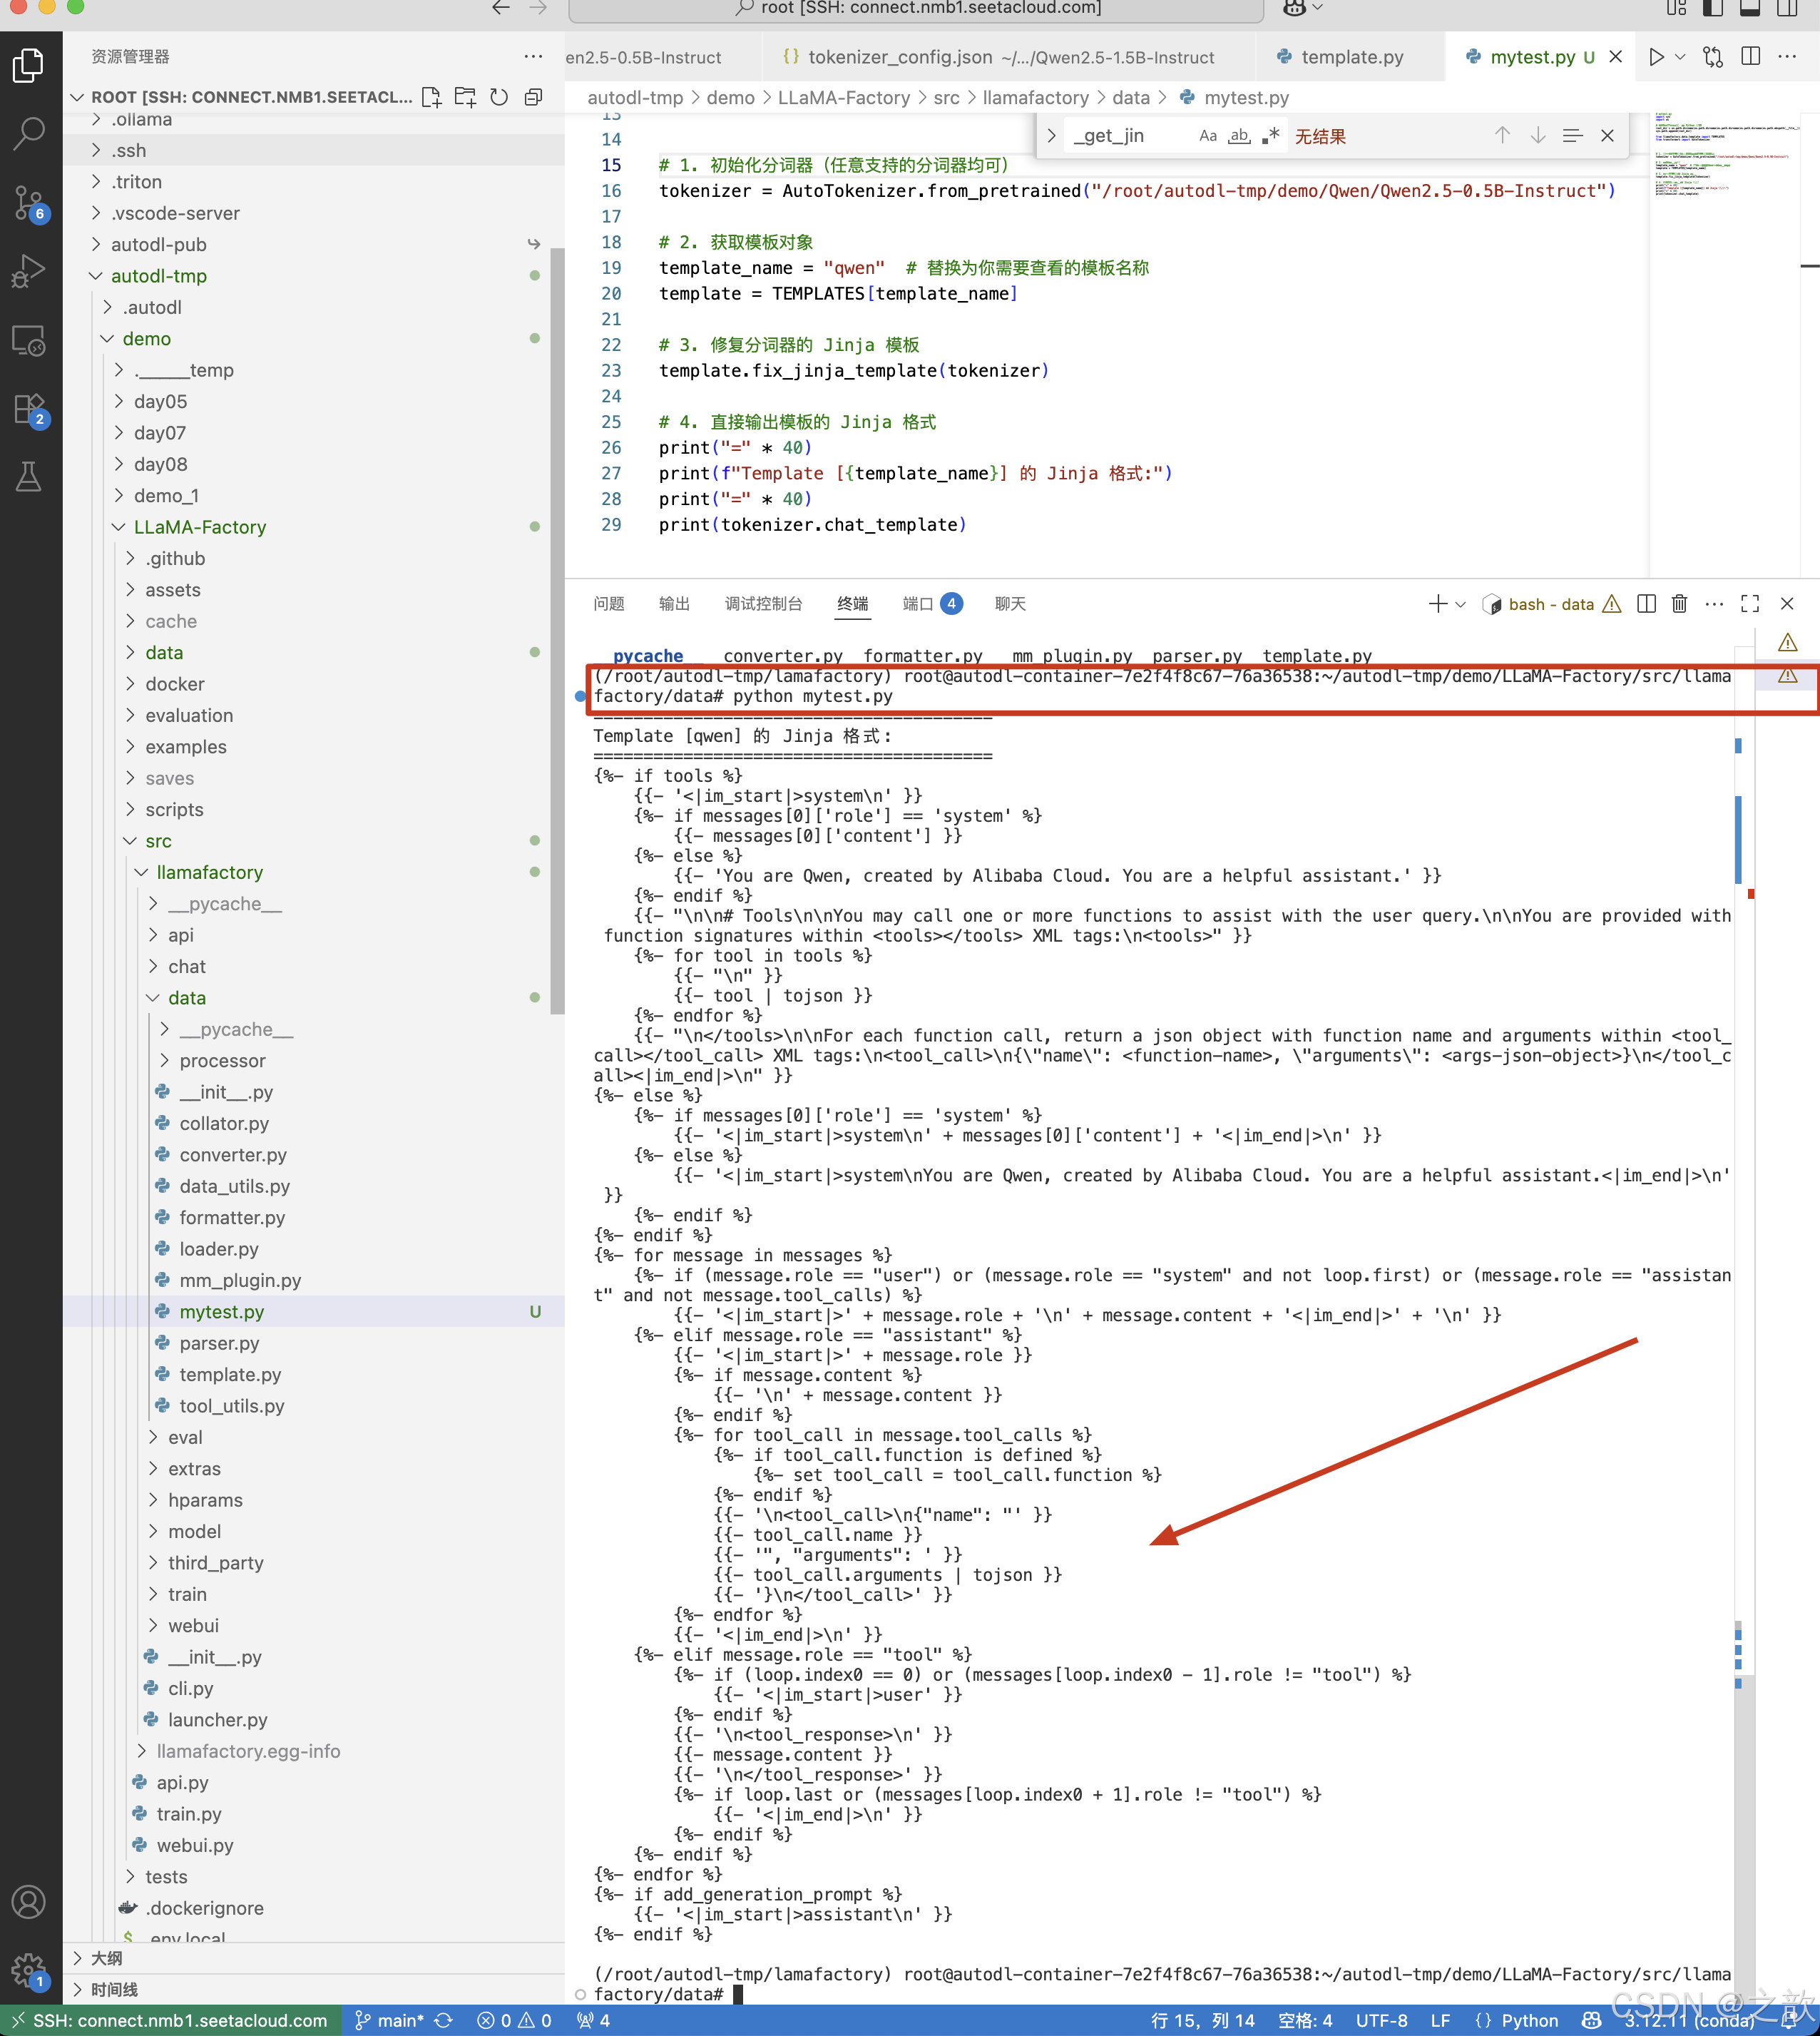Open the launch profile dropdown beside plus
1820x2036 pixels.
[1461, 604]
